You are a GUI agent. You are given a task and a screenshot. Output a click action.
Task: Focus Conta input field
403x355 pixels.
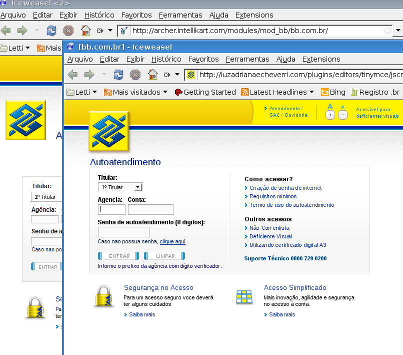150,210
